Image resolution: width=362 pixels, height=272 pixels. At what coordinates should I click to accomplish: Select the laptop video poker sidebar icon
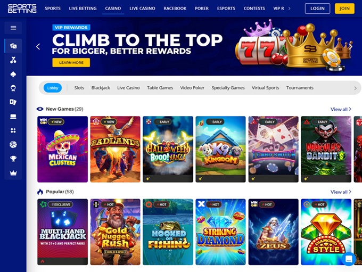(x=13, y=117)
